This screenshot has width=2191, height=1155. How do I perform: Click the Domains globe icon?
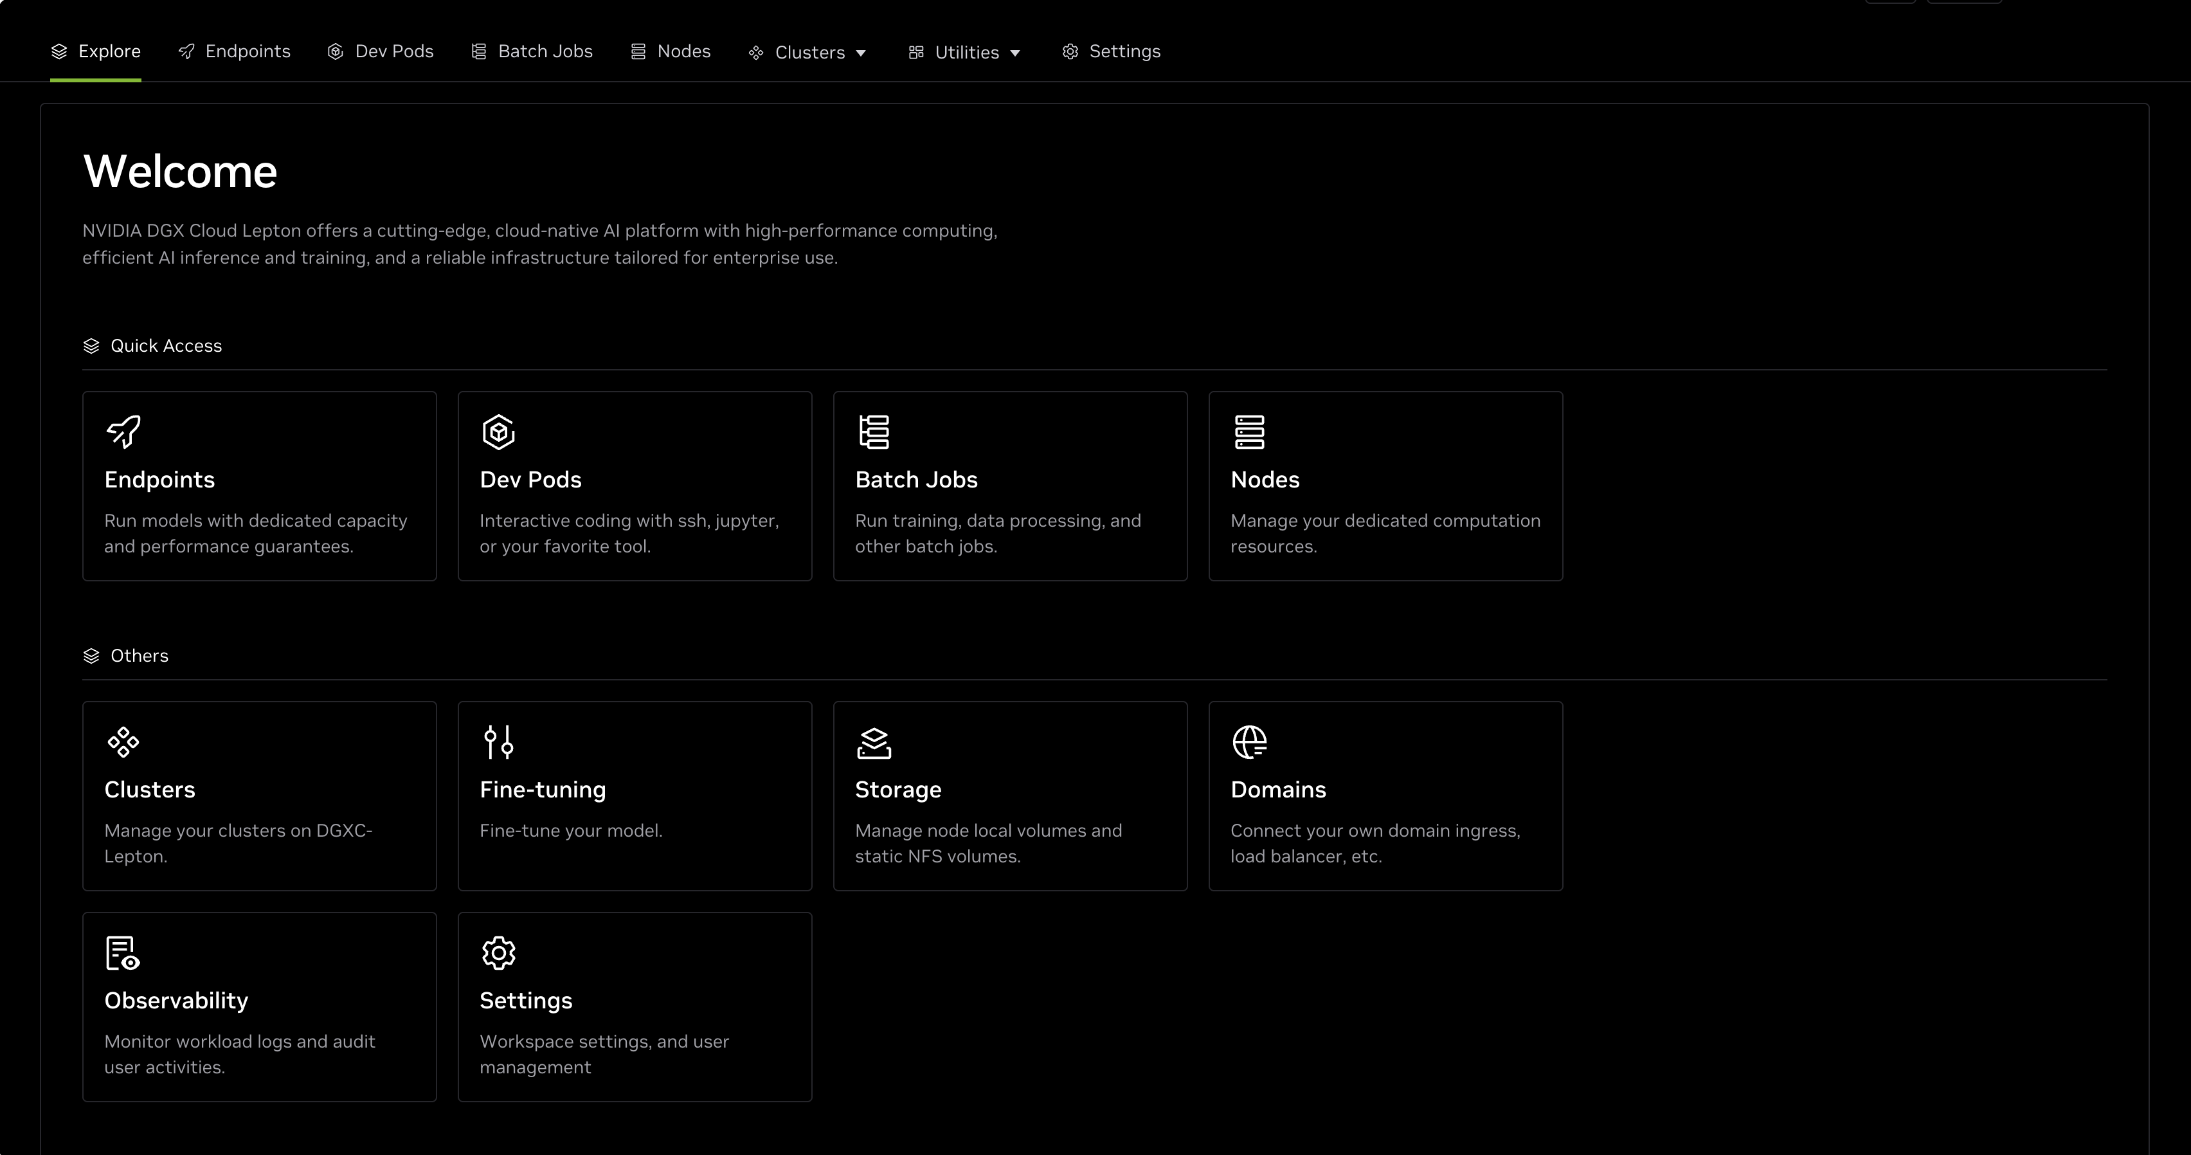coord(1249,741)
